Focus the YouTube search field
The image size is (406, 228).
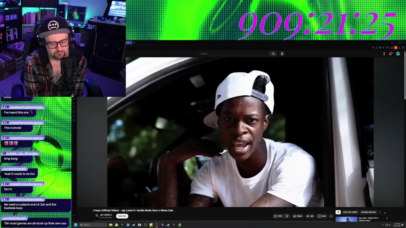click(235, 54)
